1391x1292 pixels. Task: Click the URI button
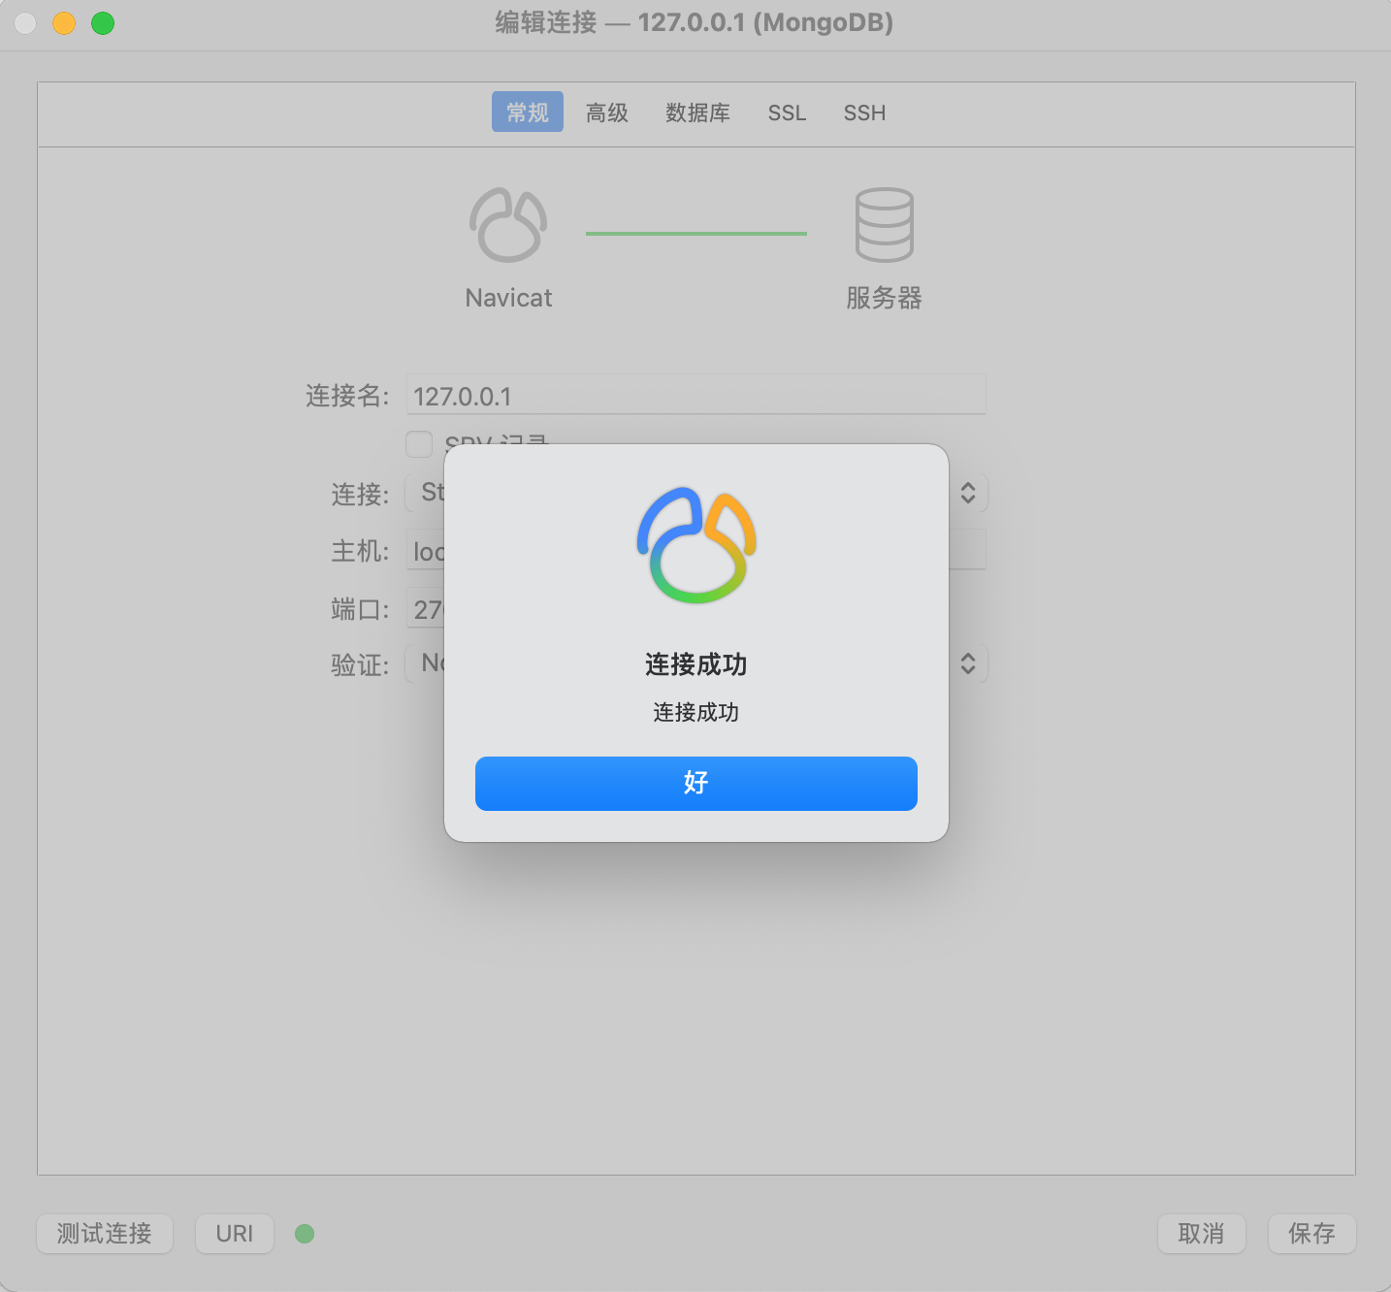[234, 1233]
